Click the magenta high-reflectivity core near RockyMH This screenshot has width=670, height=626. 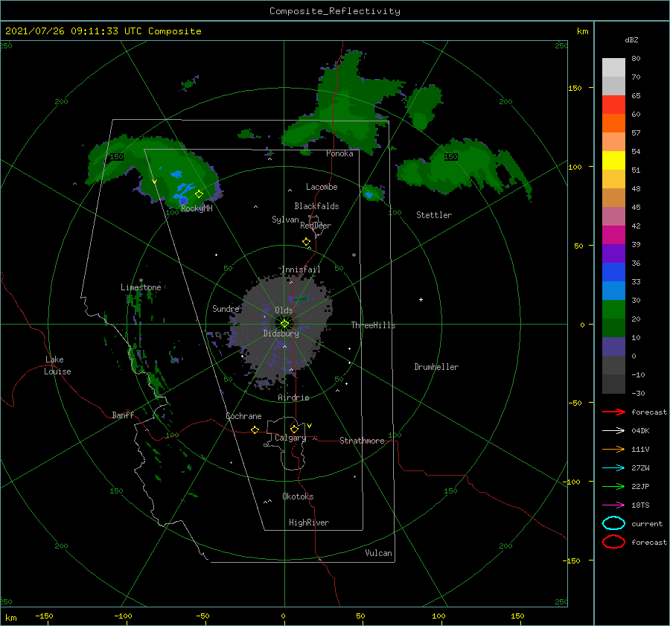(x=183, y=200)
